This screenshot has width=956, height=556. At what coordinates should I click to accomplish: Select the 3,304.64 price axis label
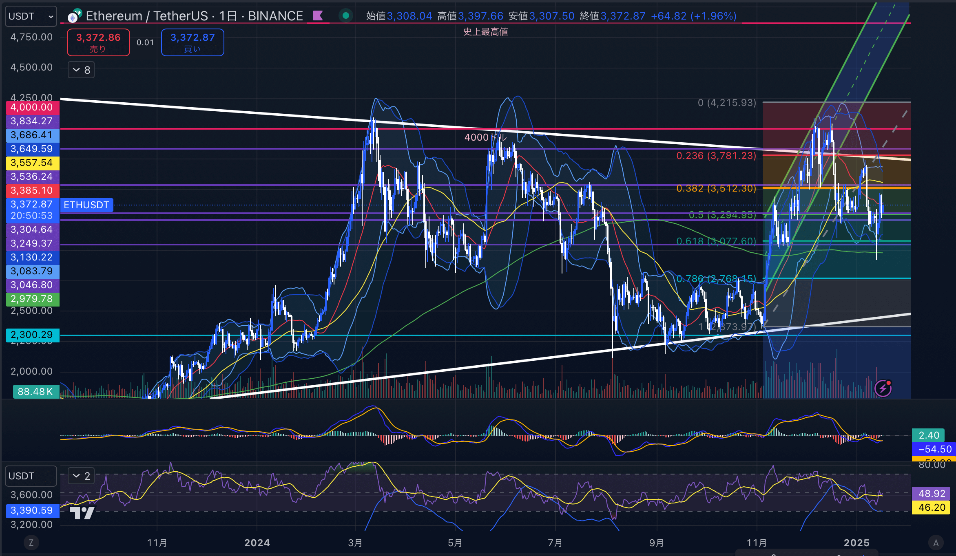32,230
